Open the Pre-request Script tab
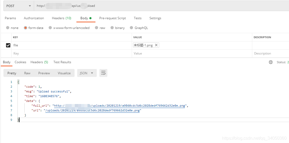 click(113, 18)
